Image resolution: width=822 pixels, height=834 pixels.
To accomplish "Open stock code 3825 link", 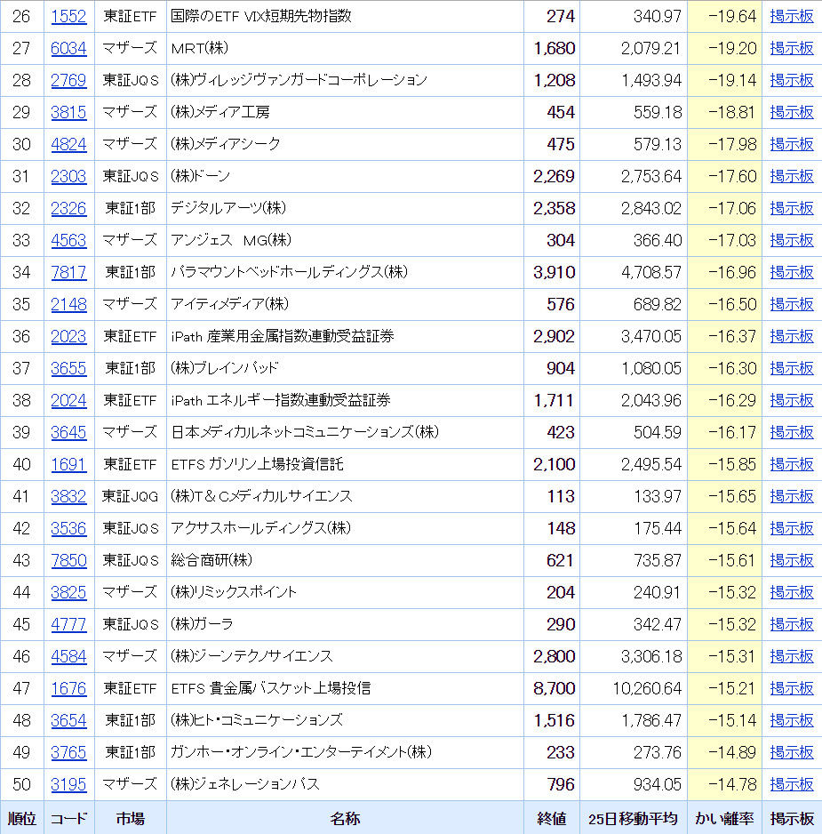I will click(x=68, y=592).
